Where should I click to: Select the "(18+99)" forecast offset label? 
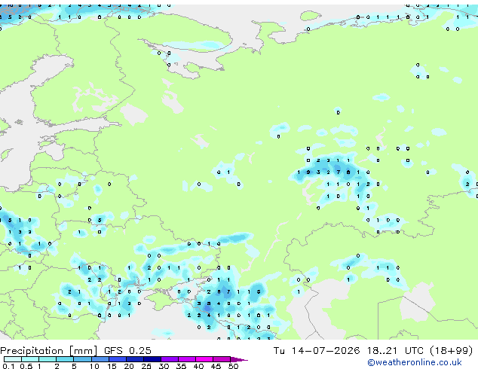(x=451, y=351)
